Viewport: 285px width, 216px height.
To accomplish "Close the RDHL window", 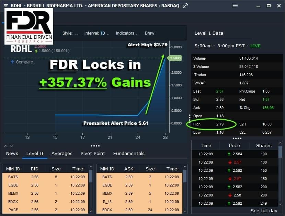I will 279,5.
